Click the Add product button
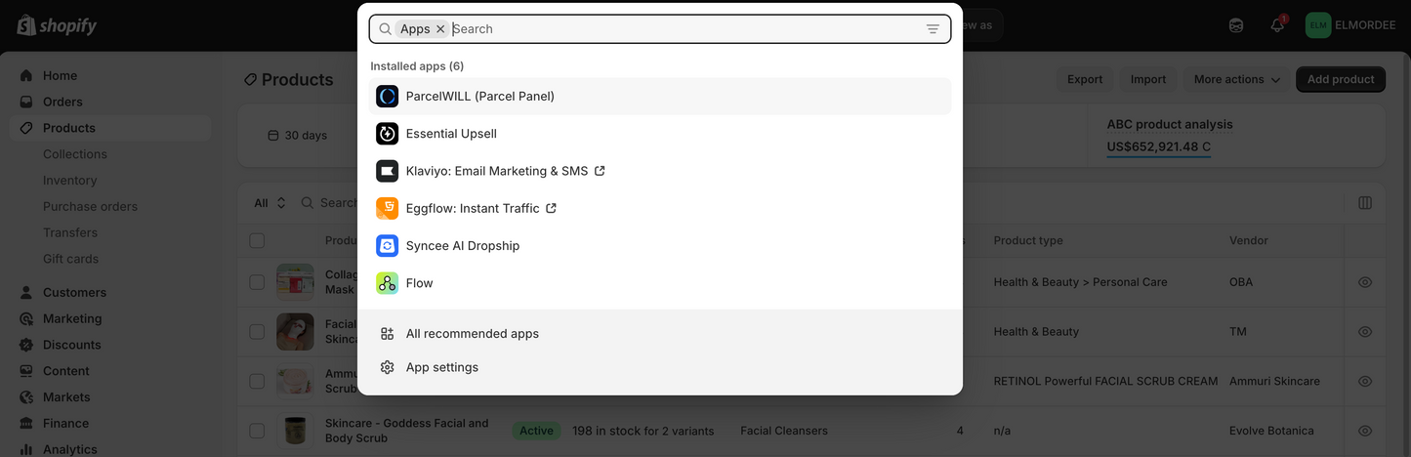The width and height of the screenshot is (1411, 457). coord(1341,79)
